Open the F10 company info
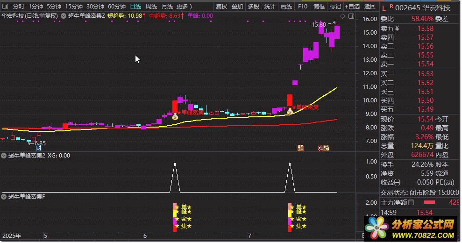This screenshot has width=462, height=243. pyautogui.click(x=303, y=6)
